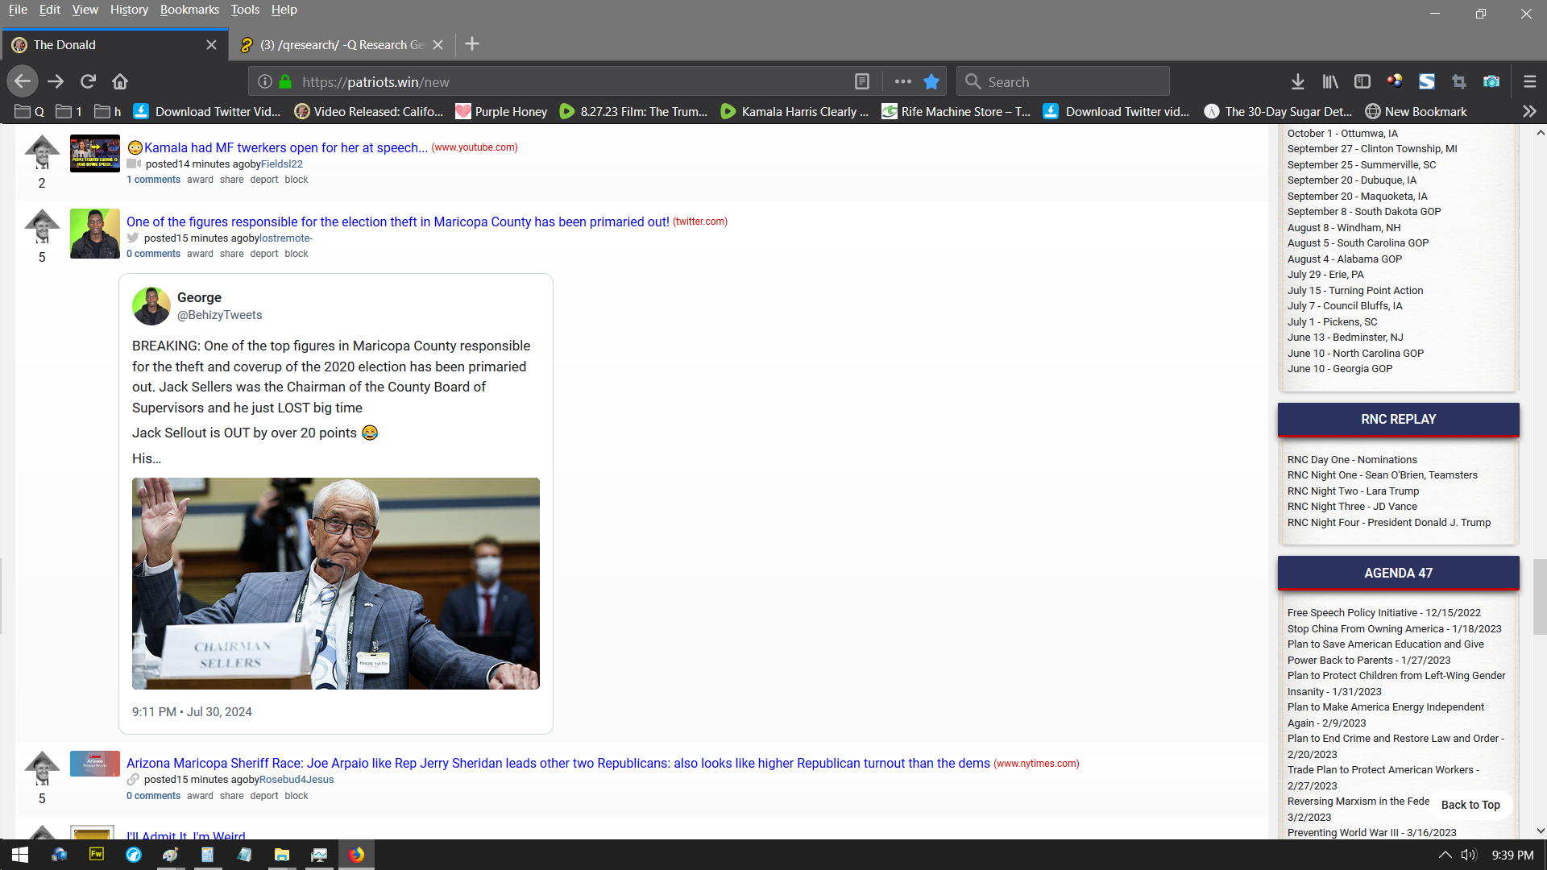Screen dimensions: 1547x870
Task: Open the Arizona Maricopa Sheriff Race post
Action: click(558, 763)
